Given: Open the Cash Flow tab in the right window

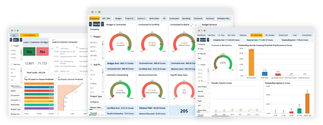Looking at the screenshot, I should point(211,35).
